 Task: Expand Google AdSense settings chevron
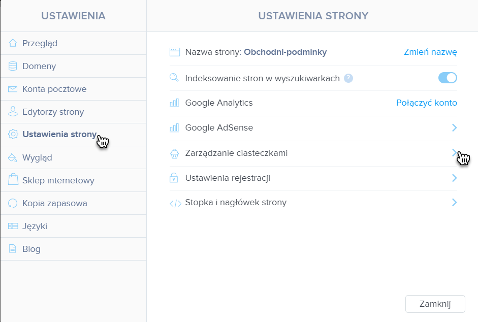pos(454,128)
